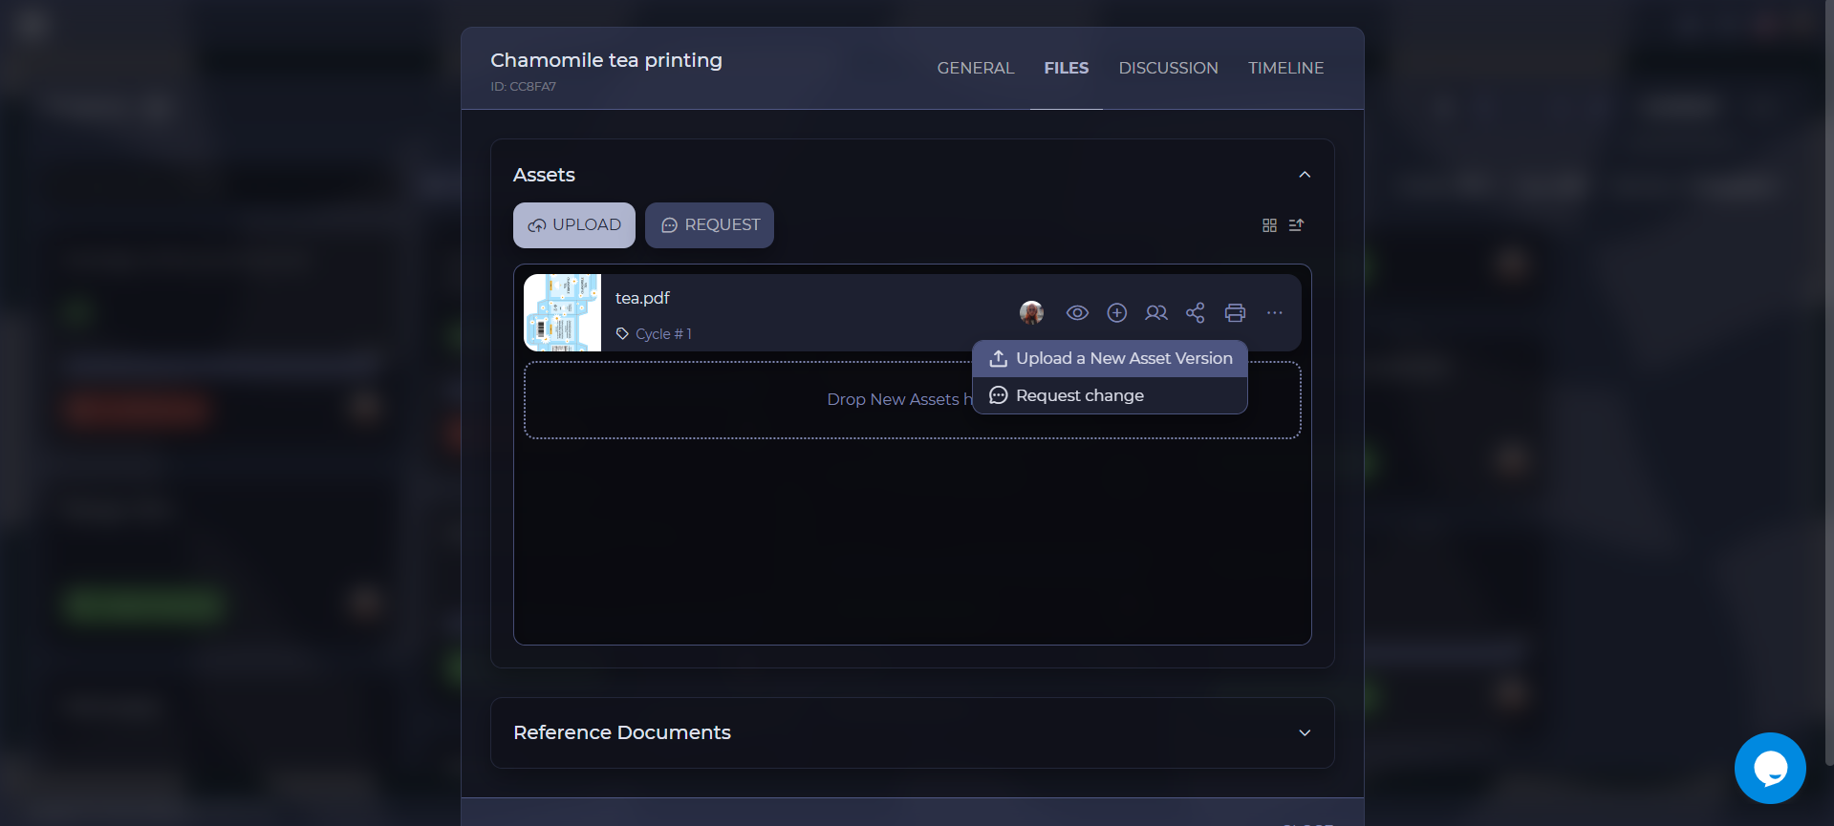Open the tea.pdf thumbnail preview
Viewport: 1834px width, 826px height.
[562, 313]
